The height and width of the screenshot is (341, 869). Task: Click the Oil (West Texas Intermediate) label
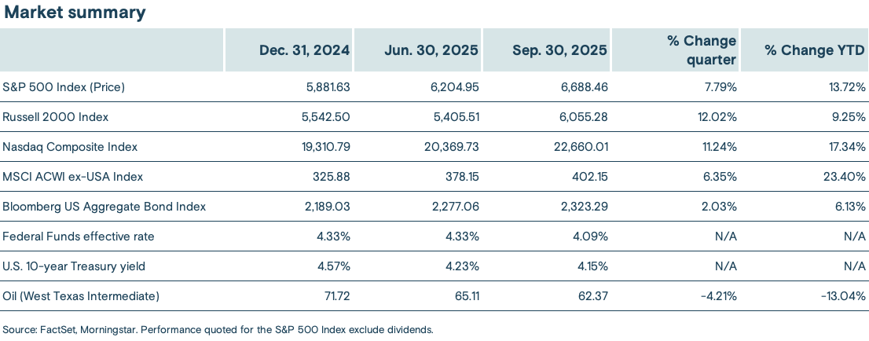pyautogui.click(x=81, y=296)
